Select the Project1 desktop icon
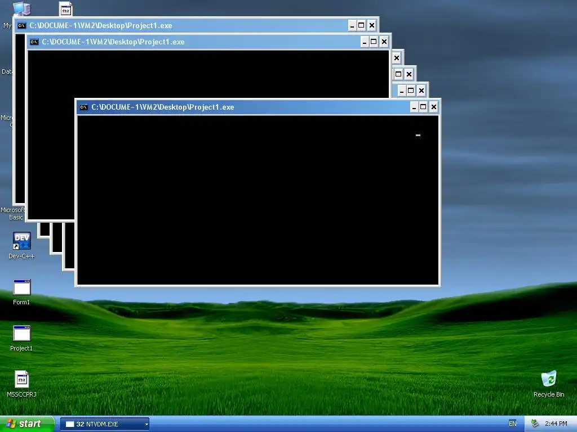The height and width of the screenshot is (432, 577). [x=21, y=338]
